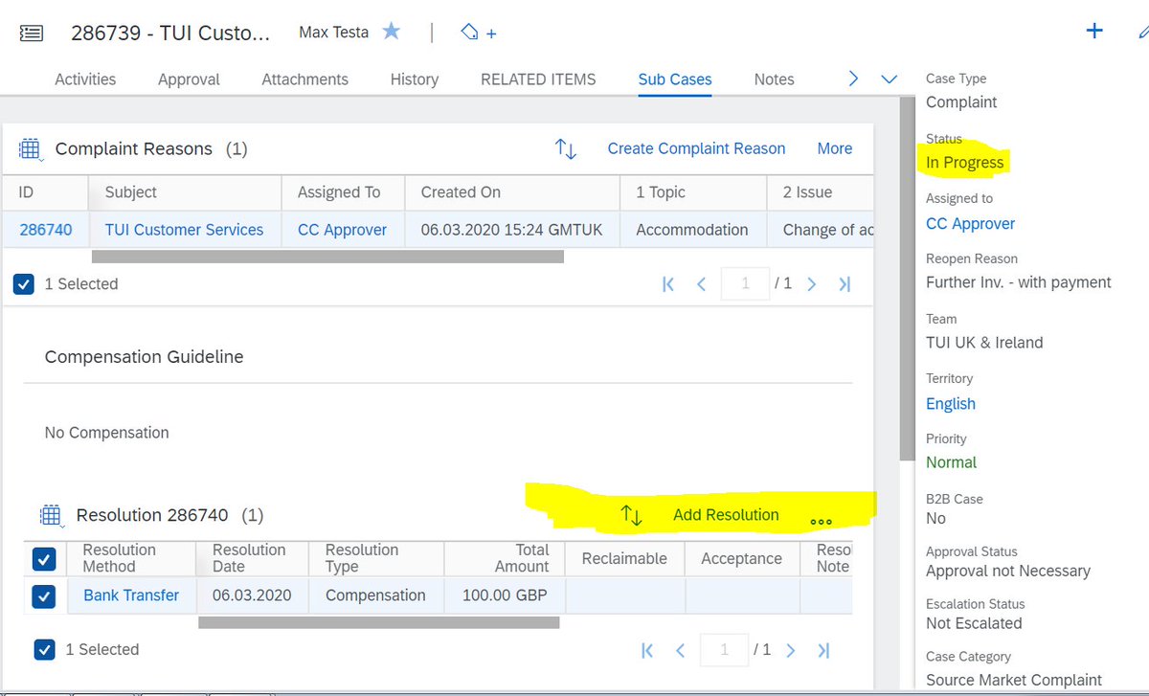The image size is (1149, 696).
Task: Add a tag with the tag plus icon
Action: click(x=478, y=33)
